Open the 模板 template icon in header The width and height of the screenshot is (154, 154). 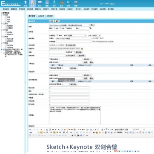pyautogui.click(x=47, y=3)
